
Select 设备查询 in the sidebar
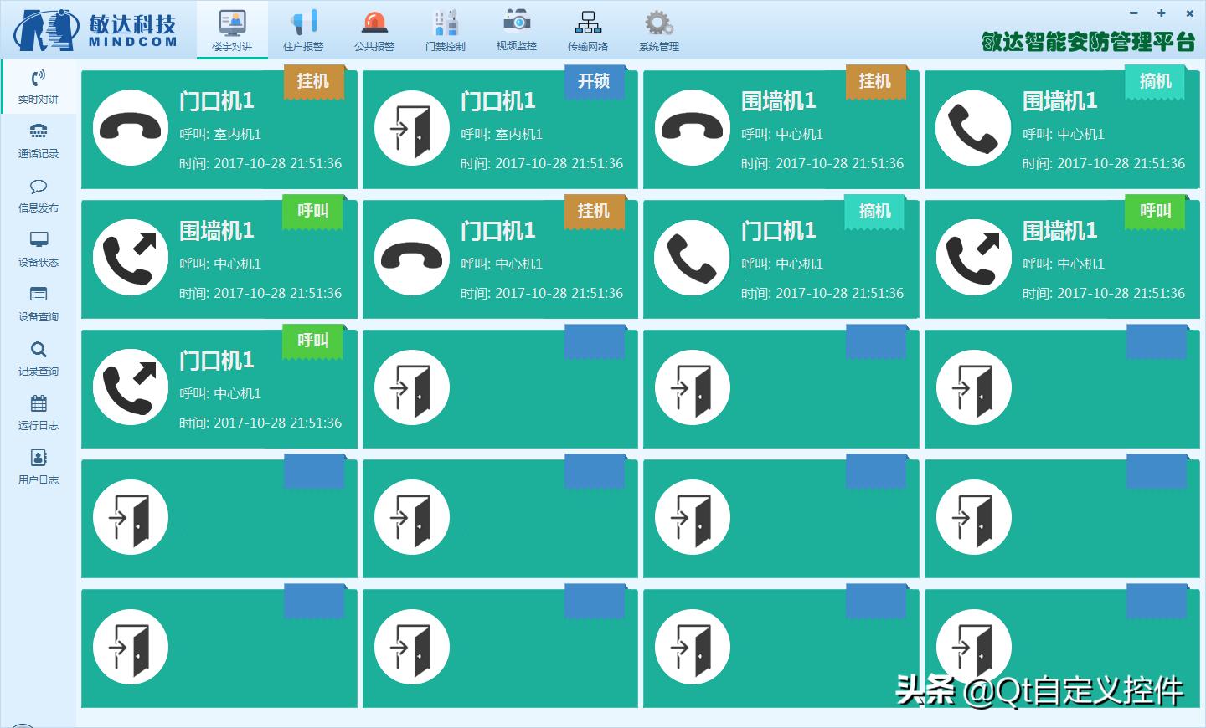tap(38, 305)
